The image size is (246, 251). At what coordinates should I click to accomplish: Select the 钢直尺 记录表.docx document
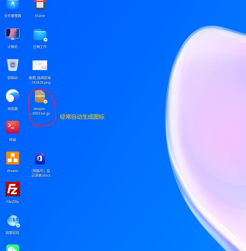tap(40, 158)
